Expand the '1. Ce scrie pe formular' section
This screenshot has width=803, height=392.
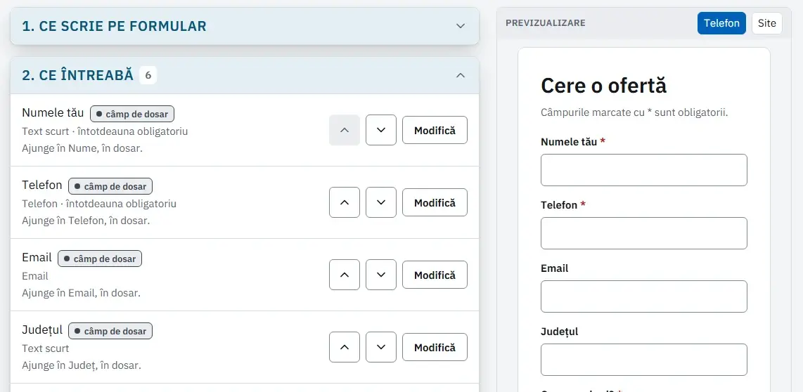tap(245, 26)
